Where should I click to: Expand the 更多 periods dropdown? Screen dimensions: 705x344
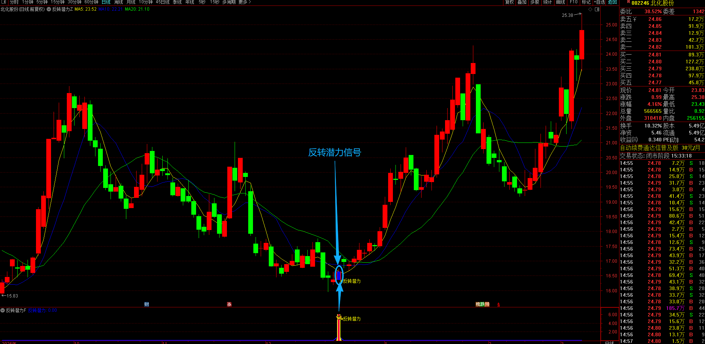click(245, 2)
